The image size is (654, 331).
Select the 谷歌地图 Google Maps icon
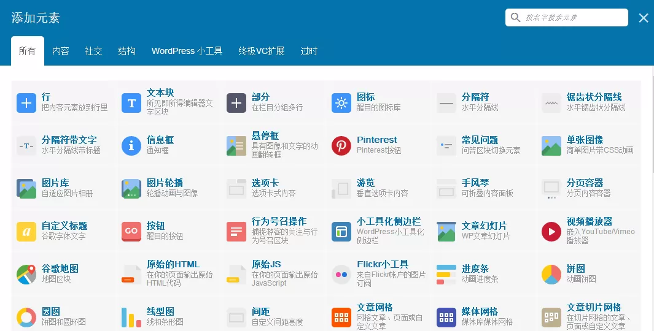(x=26, y=275)
